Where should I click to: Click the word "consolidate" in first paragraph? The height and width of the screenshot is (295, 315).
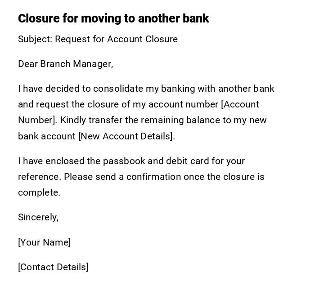tap(118, 89)
